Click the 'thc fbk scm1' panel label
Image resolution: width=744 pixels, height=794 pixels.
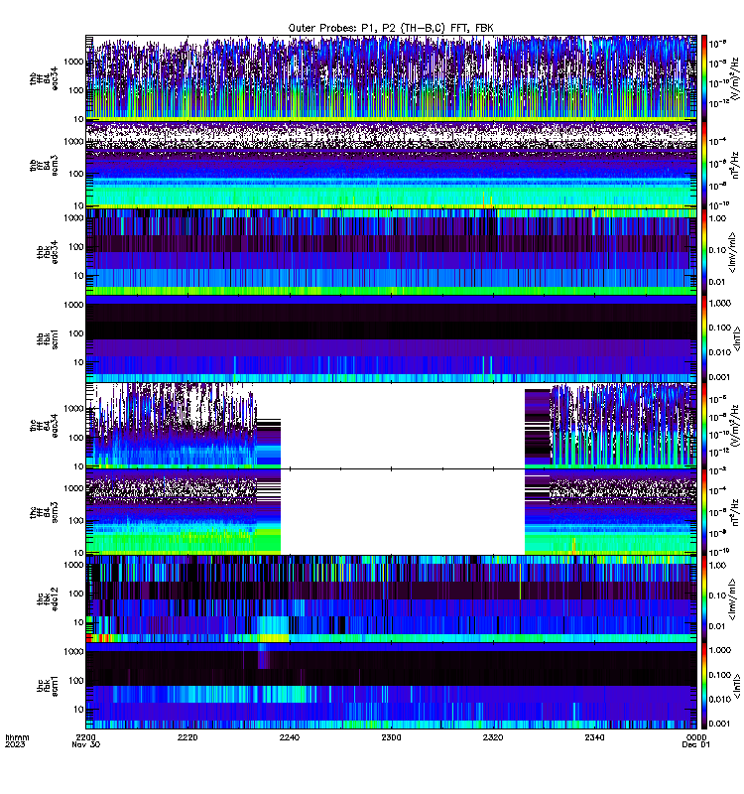point(48,686)
